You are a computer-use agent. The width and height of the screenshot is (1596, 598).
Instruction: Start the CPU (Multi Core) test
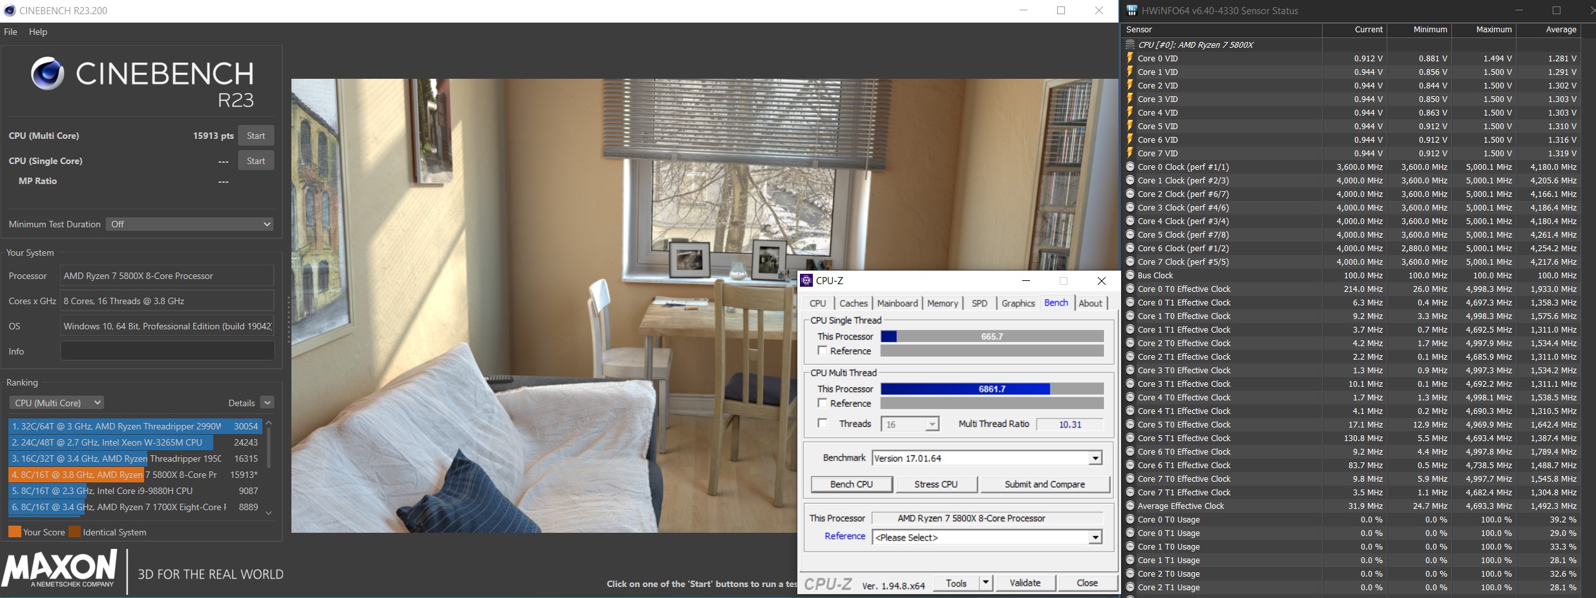point(256,136)
